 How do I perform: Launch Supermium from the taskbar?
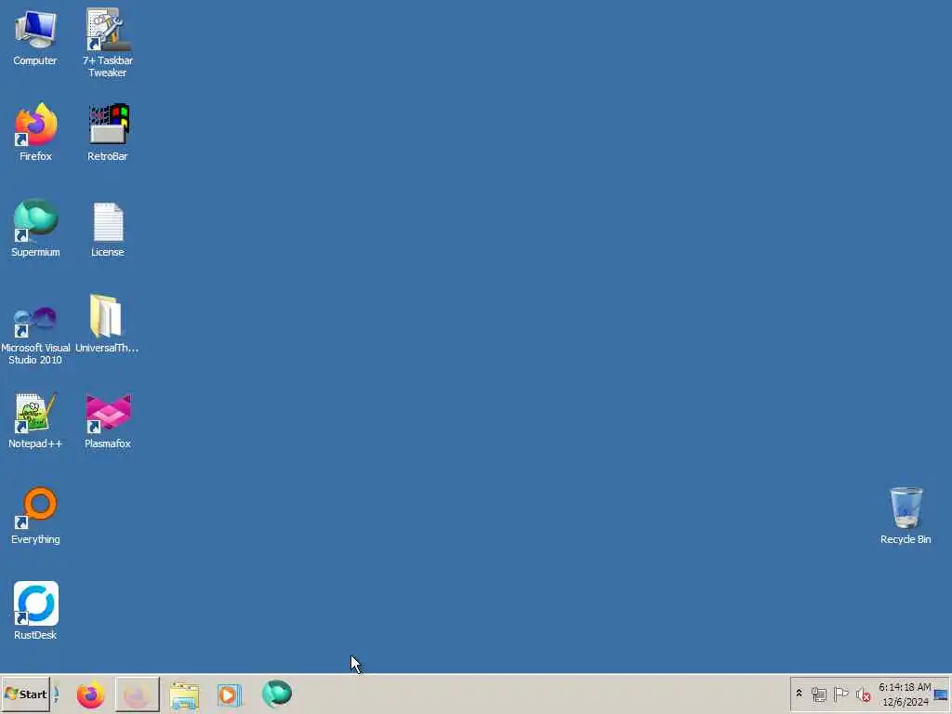click(x=277, y=694)
